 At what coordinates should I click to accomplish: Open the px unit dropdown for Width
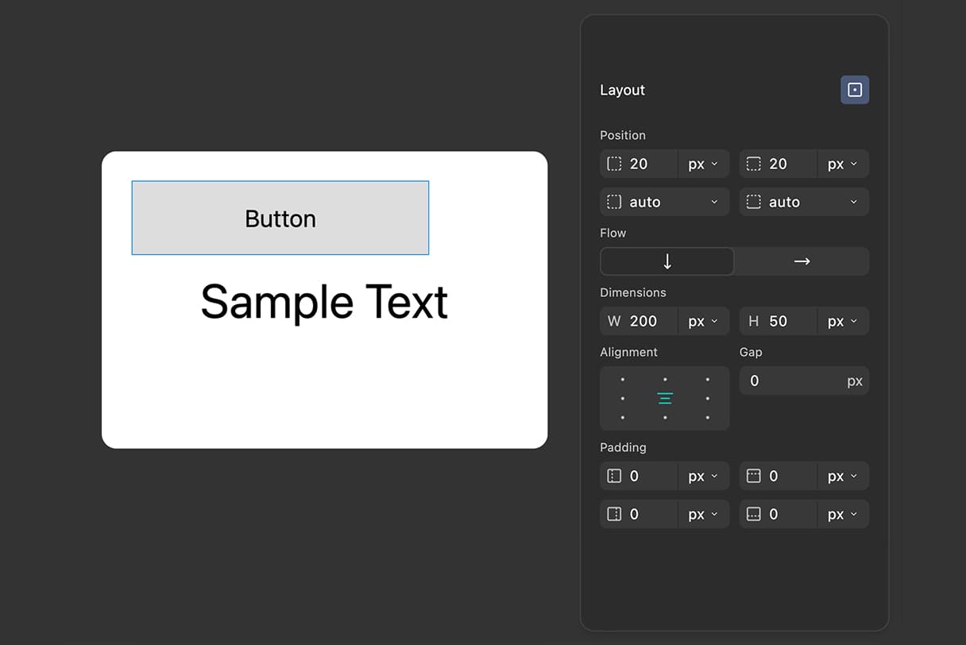pyautogui.click(x=703, y=321)
